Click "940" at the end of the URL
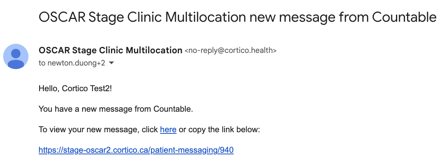441x165 pixels. (x=227, y=150)
